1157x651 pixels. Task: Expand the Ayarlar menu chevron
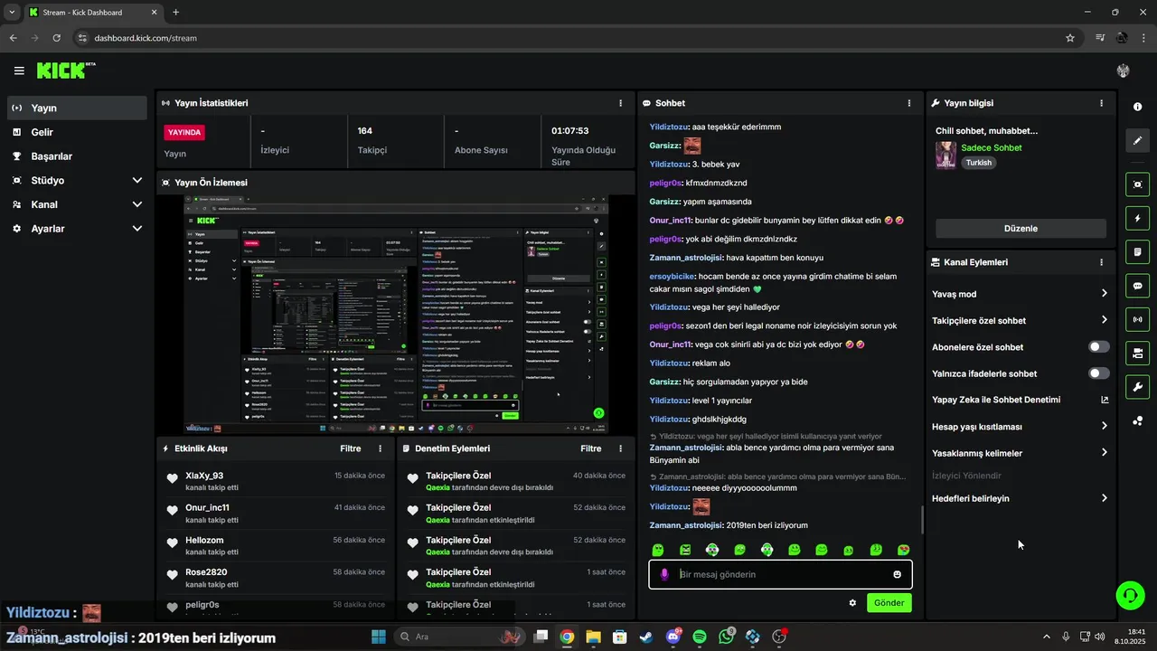point(137,229)
